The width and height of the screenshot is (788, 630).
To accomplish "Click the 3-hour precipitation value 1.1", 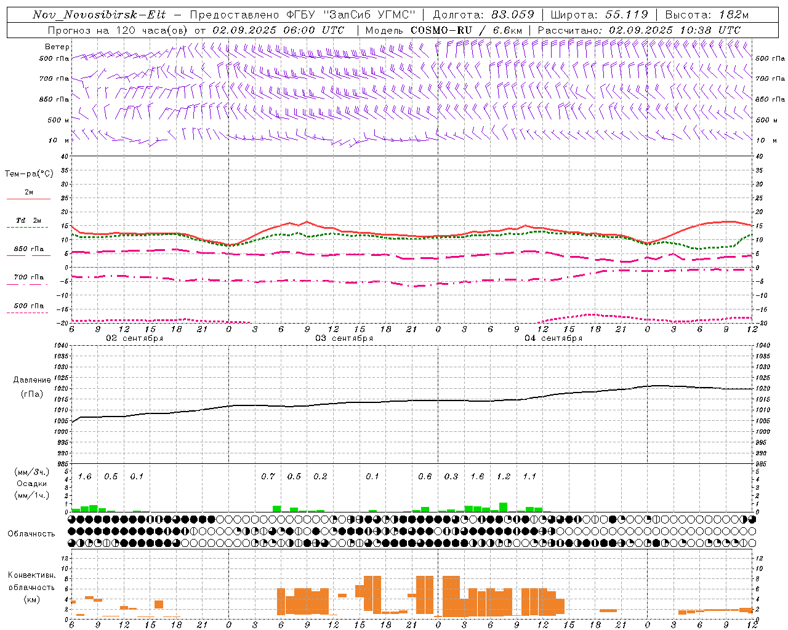I will [x=529, y=476].
